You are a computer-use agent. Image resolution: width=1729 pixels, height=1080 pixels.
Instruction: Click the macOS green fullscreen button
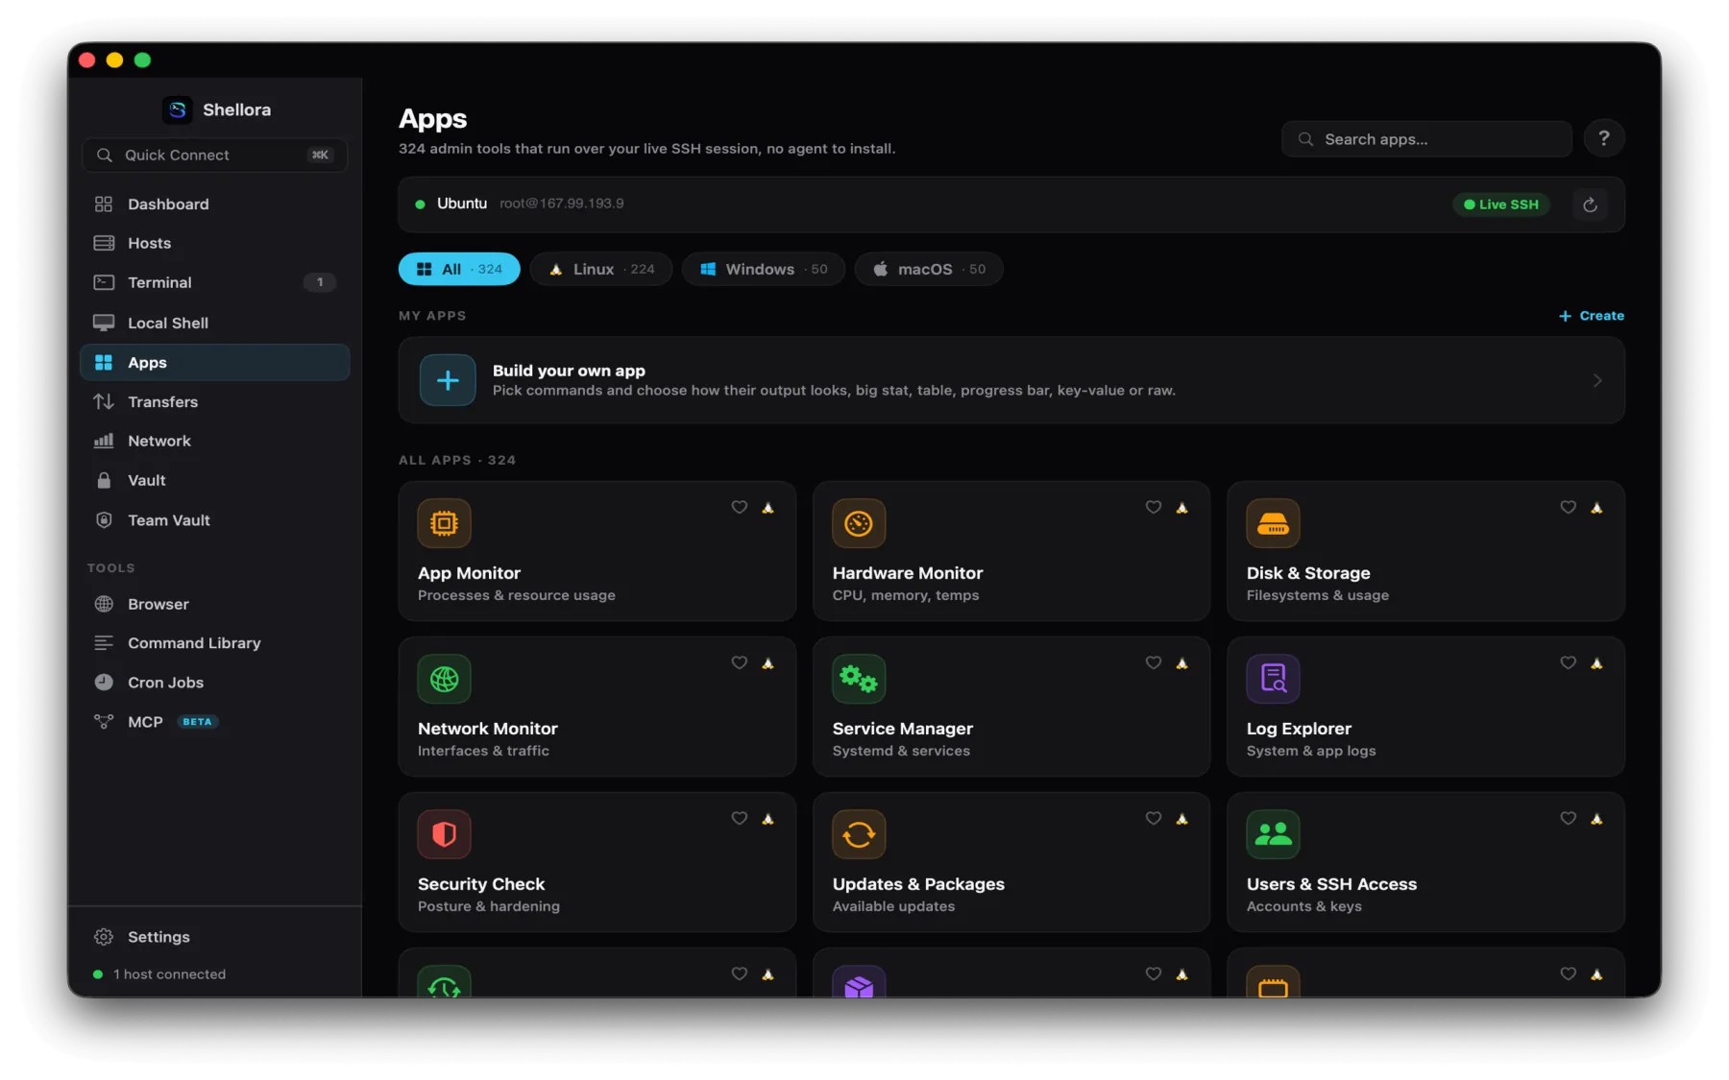click(142, 60)
